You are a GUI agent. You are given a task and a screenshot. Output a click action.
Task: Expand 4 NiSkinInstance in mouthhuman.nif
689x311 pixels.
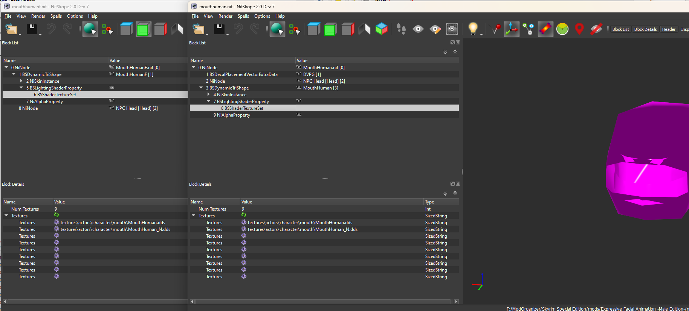tap(209, 94)
